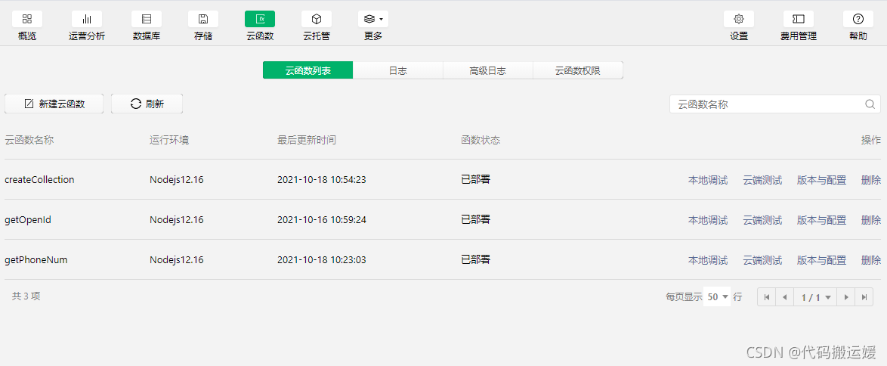Click 删除 for getOpenId

pyautogui.click(x=871, y=220)
